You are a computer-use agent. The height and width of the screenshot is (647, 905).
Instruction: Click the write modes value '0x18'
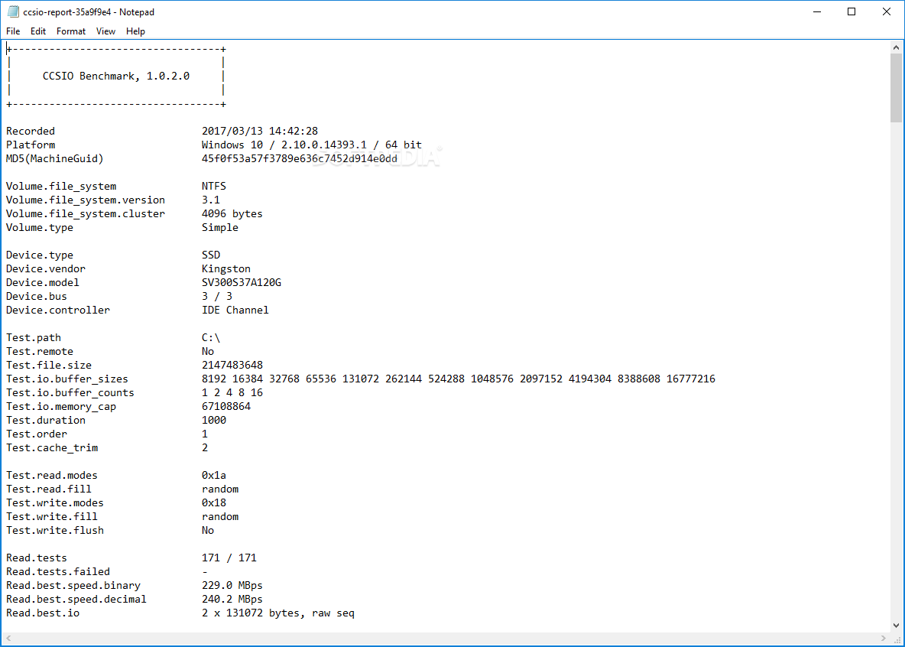pyautogui.click(x=214, y=502)
